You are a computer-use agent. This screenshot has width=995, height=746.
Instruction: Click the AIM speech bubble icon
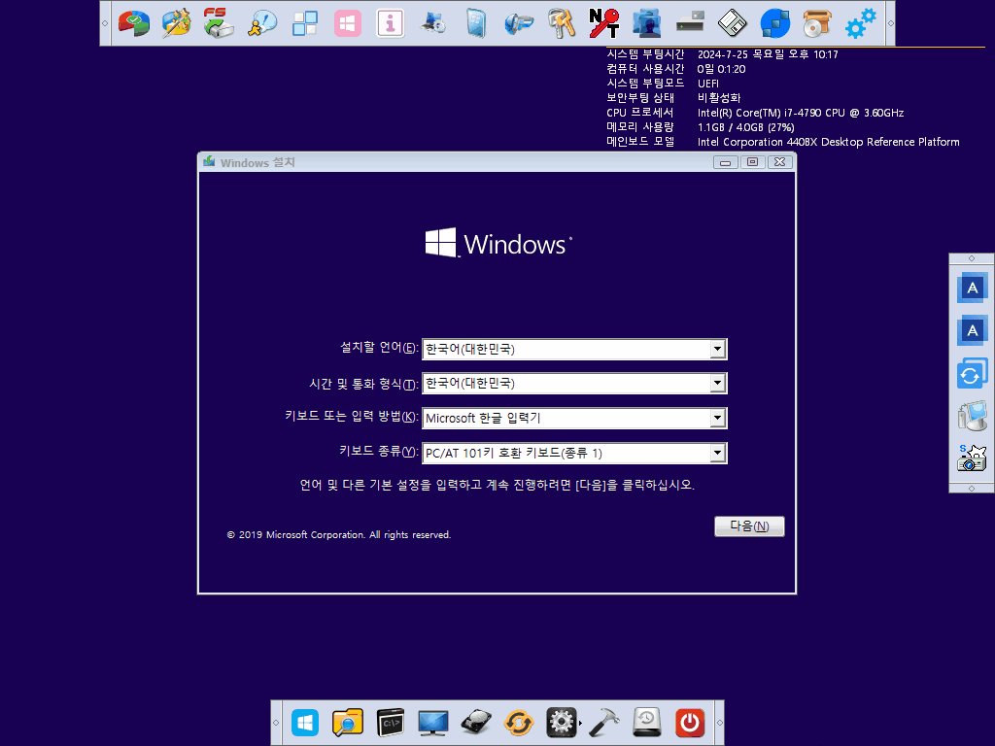click(x=262, y=23)
